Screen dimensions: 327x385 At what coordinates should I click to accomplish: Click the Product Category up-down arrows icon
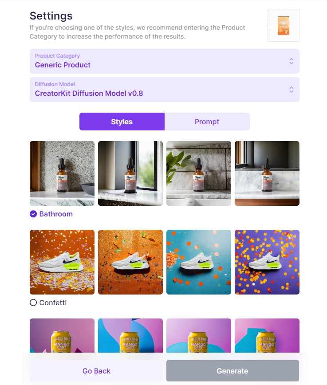point(292,61)
